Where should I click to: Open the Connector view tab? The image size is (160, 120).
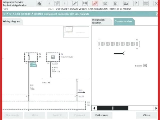[x=123, y=21]
